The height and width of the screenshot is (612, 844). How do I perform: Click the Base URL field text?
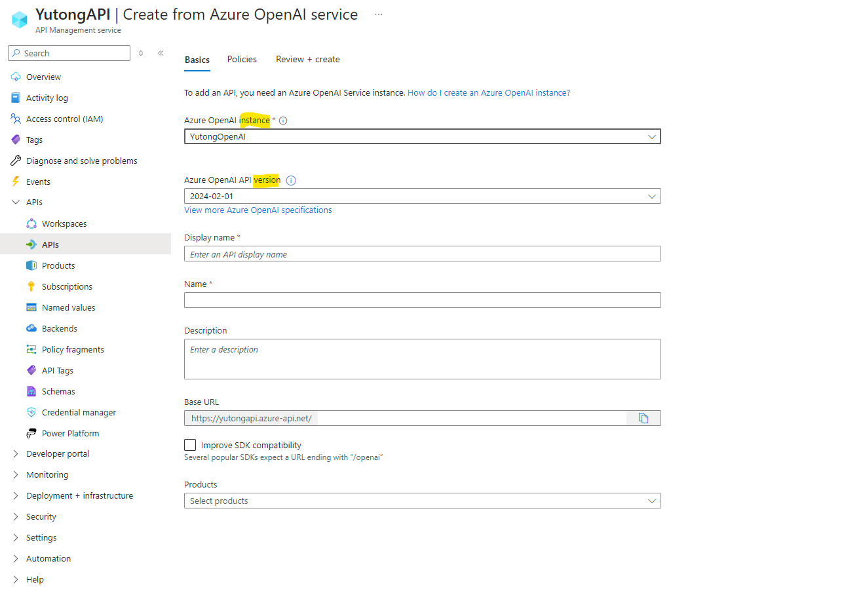[251, 418]
